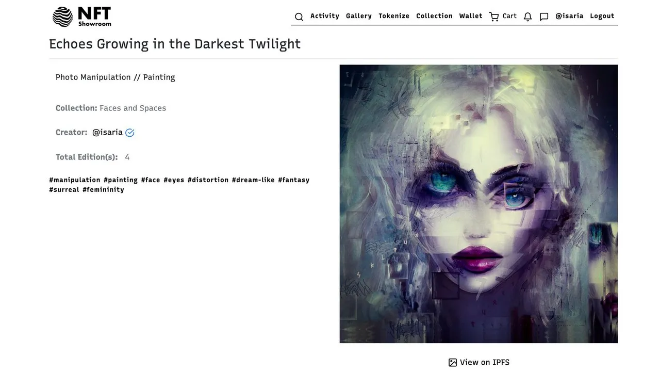
Task: Open the shopping cart icon
Action: click(494, 17)
